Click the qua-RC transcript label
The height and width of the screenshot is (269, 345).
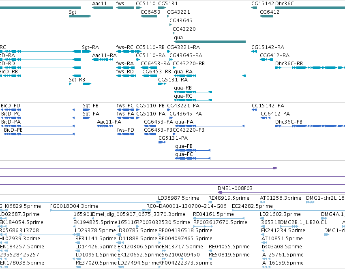183,96
